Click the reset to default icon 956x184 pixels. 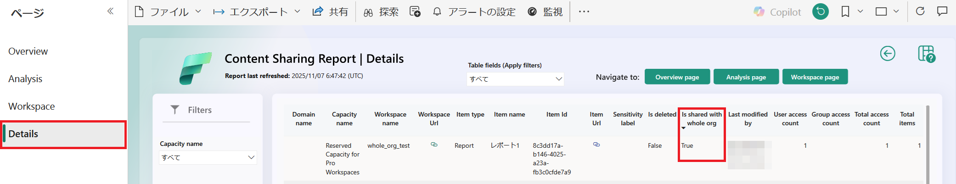coord(820,11)
